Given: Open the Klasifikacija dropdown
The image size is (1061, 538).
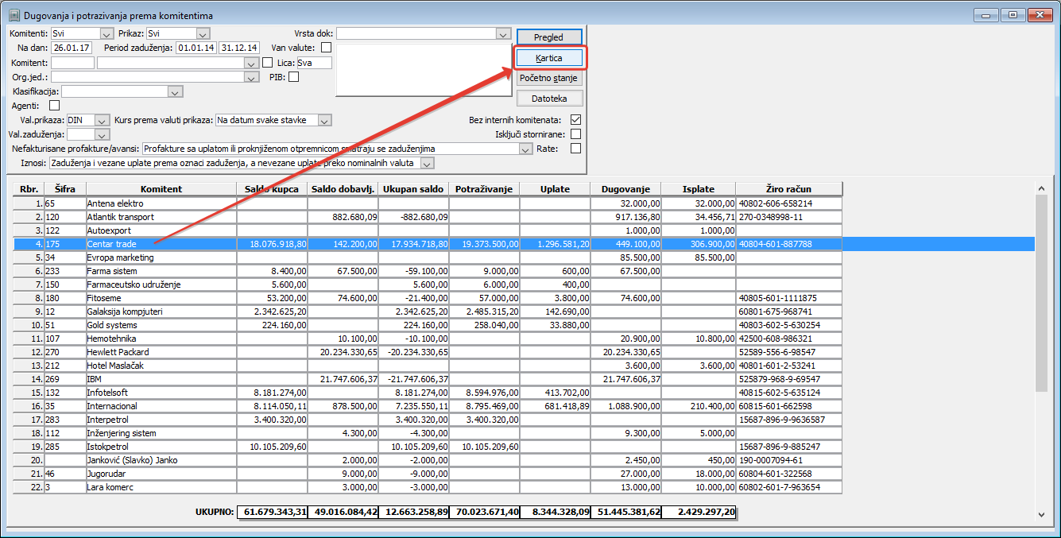Looking at the screenshot, I should coord(176,91).
